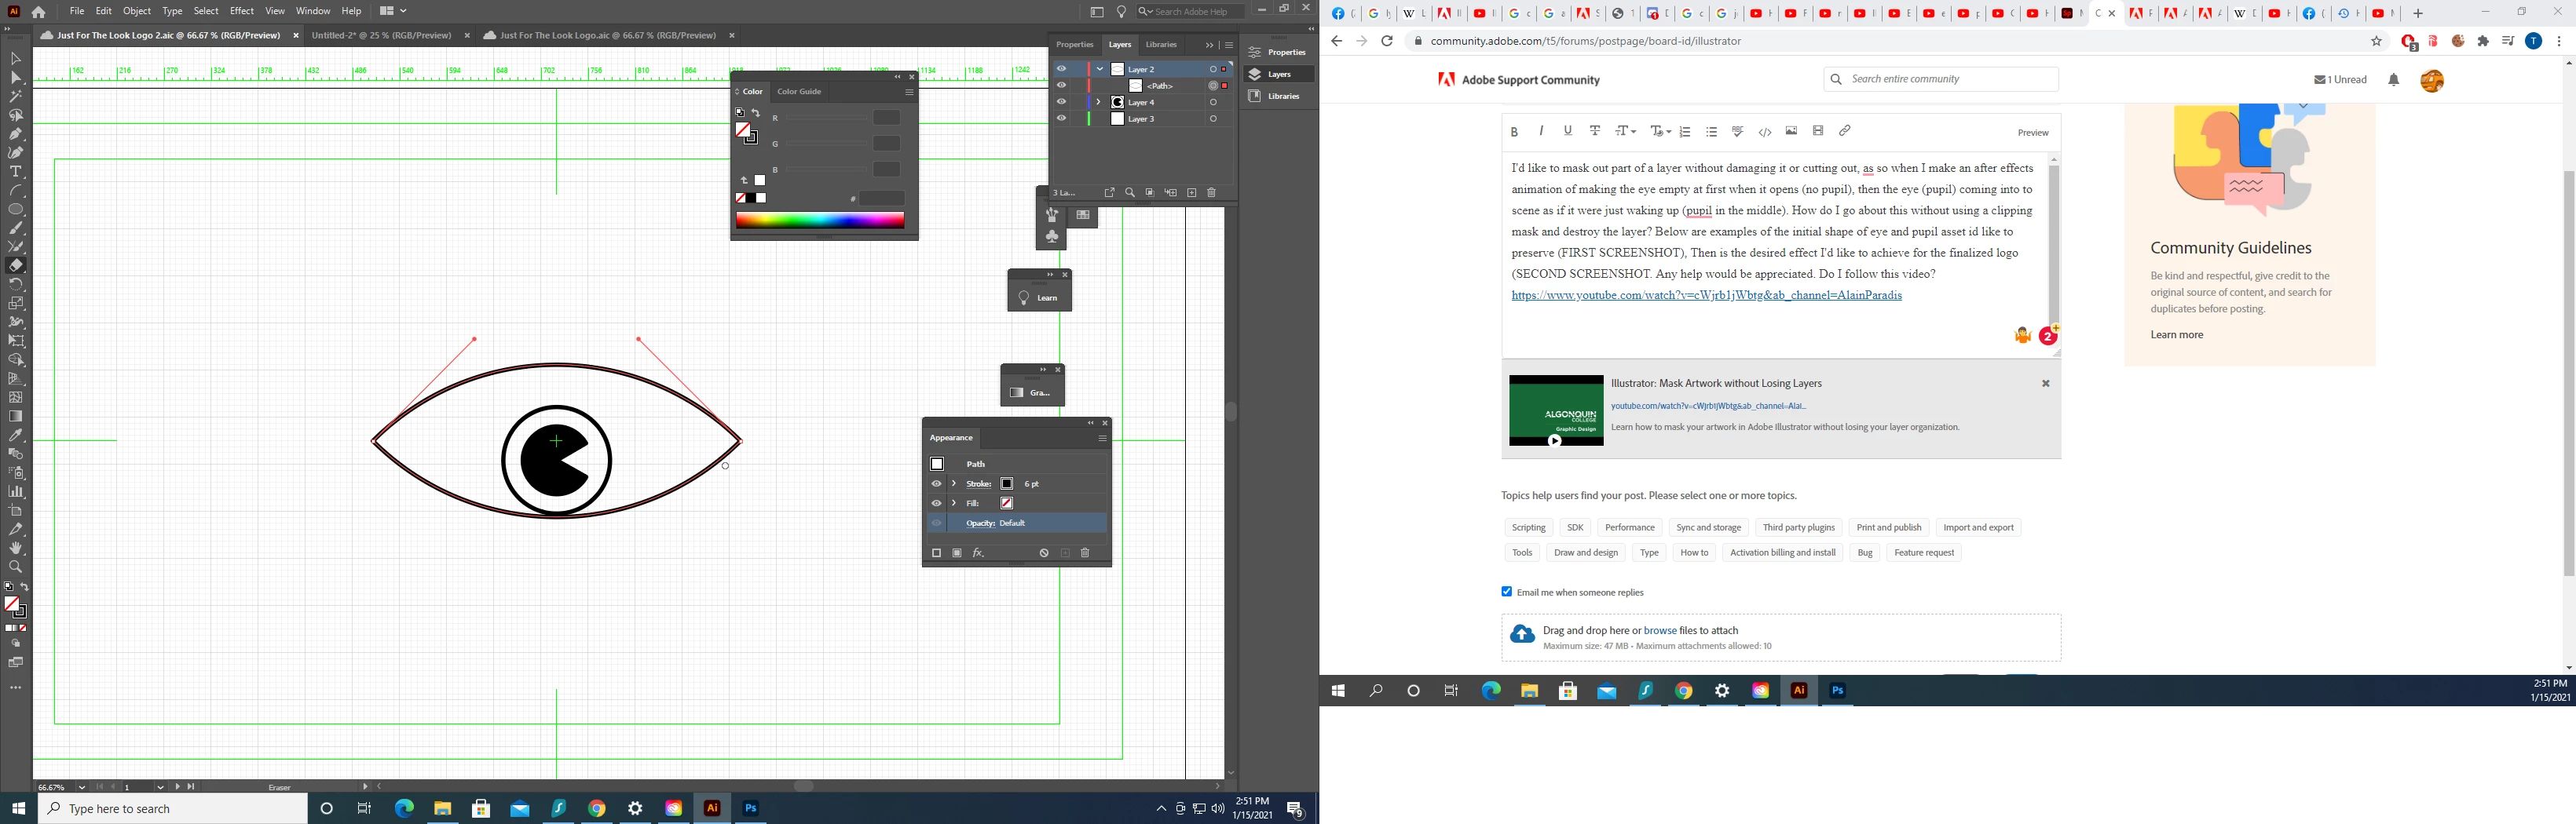The width and height of the screenshot is (2576, 824).
Task: Delete selection with Layers panel trash icon
Action: click(1211, 193)
